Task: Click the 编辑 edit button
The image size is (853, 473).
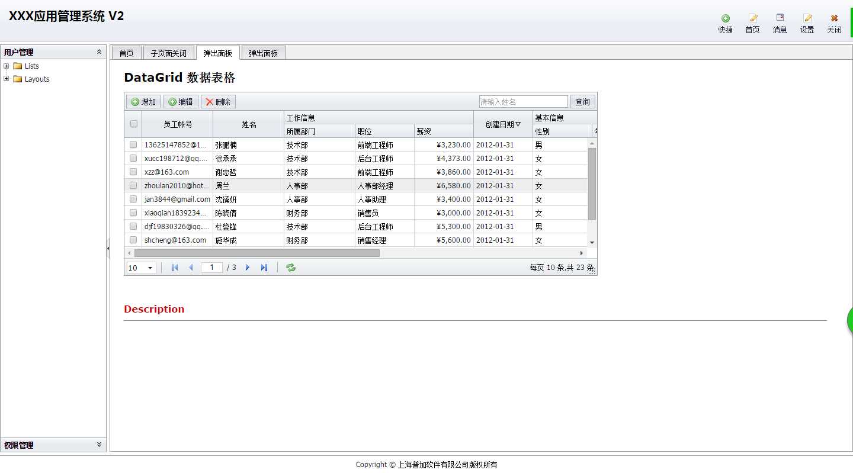Action: click(181, 102)
